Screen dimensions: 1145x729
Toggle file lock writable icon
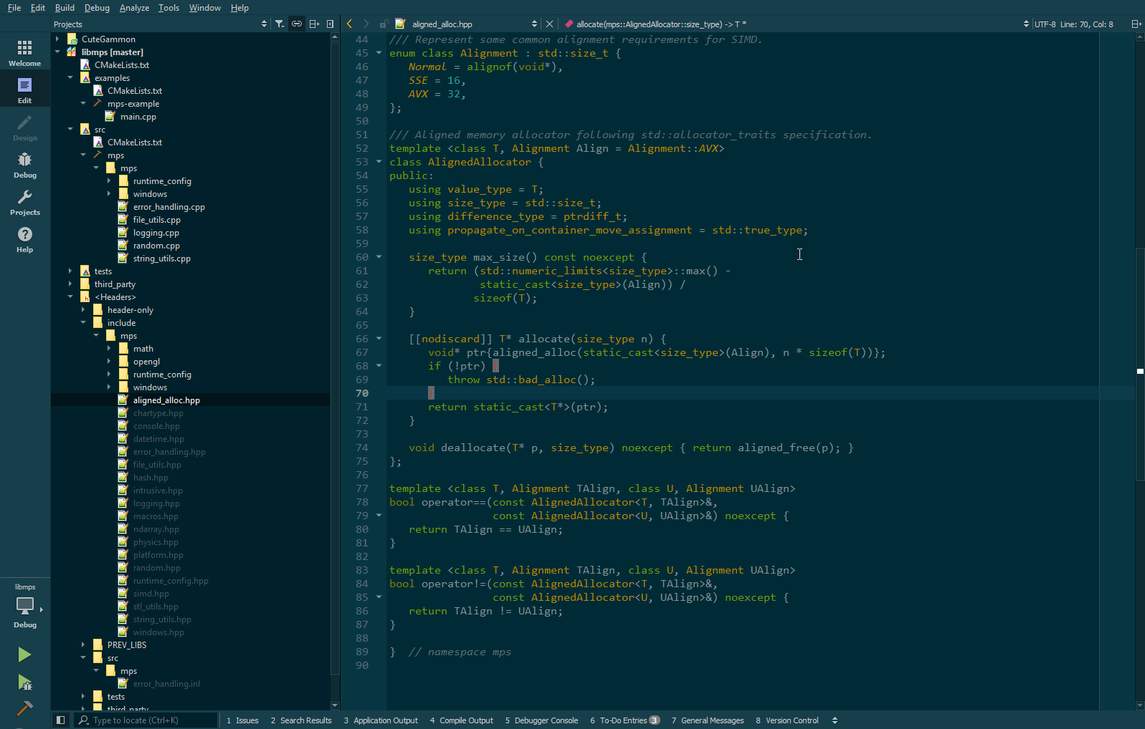click(384, 24)
